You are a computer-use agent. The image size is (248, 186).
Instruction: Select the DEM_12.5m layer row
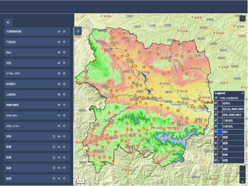pos(37,126)
